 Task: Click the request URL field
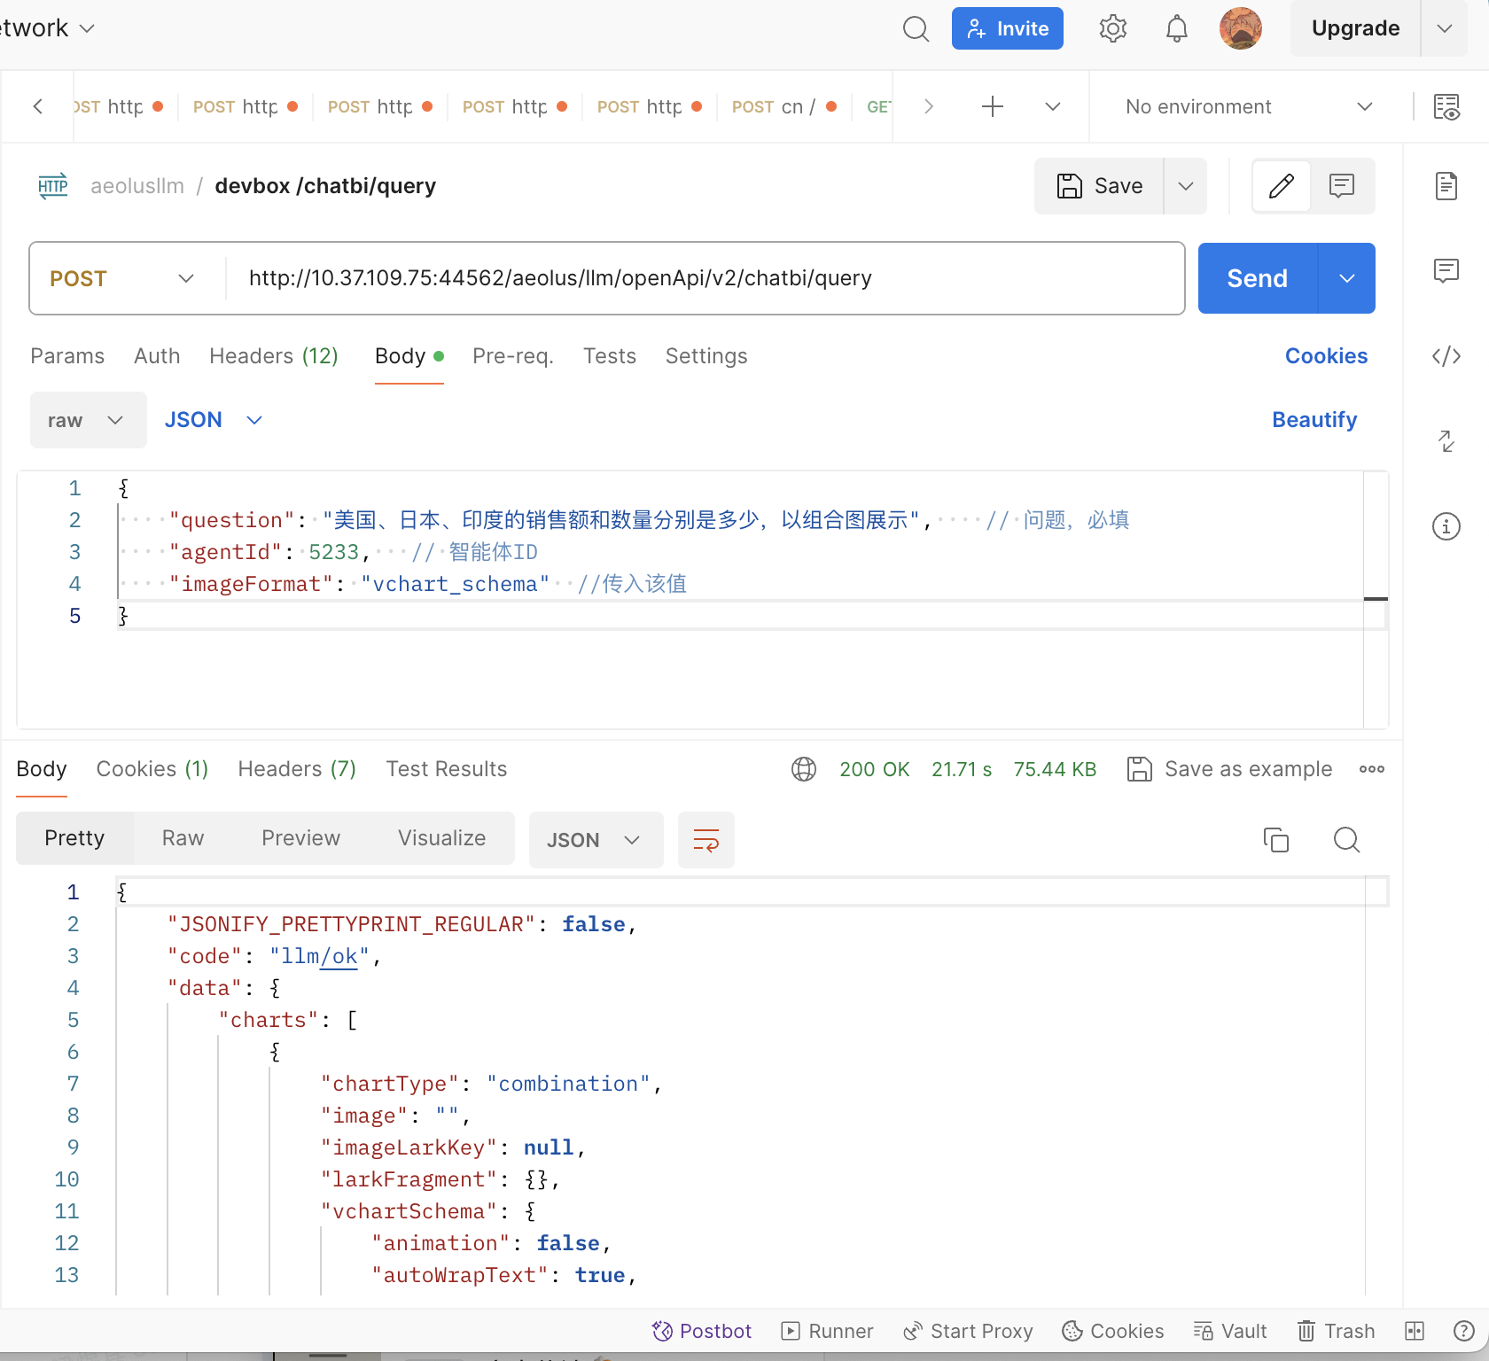click(x=700, y=278)
